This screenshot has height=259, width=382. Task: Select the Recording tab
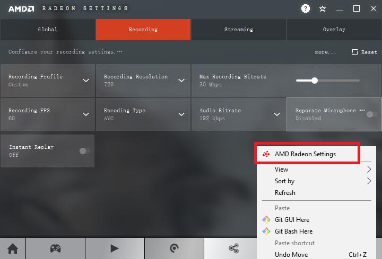(x=143, y=30)
